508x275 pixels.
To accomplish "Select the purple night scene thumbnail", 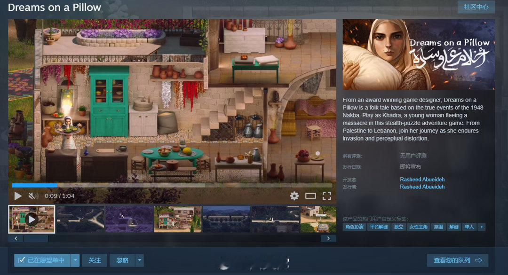I will pos(129,219).
